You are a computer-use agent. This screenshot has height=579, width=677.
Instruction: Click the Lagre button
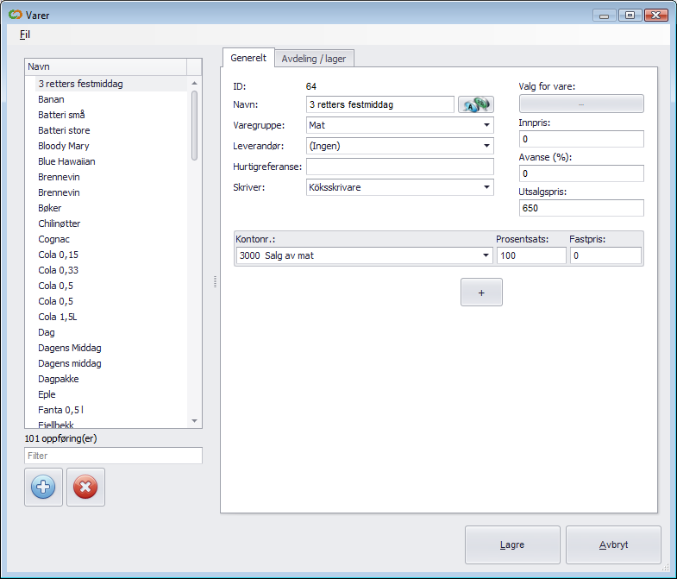click(512, 544)
